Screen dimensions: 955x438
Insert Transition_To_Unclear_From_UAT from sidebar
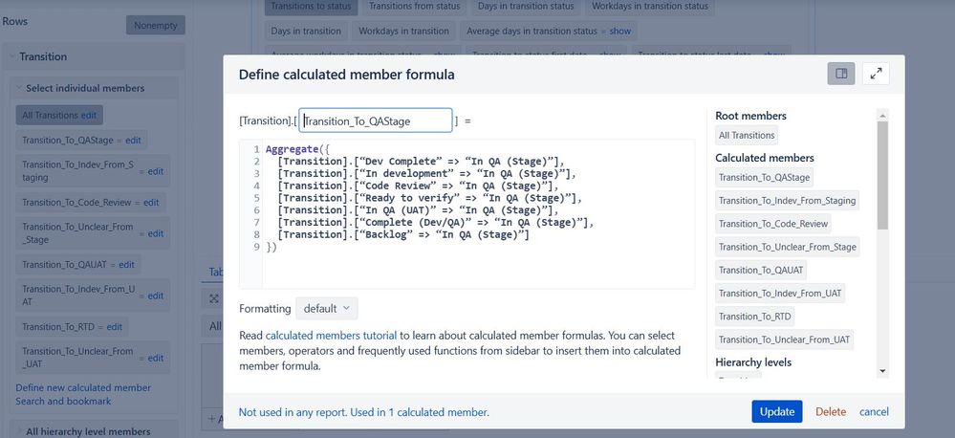785,339
